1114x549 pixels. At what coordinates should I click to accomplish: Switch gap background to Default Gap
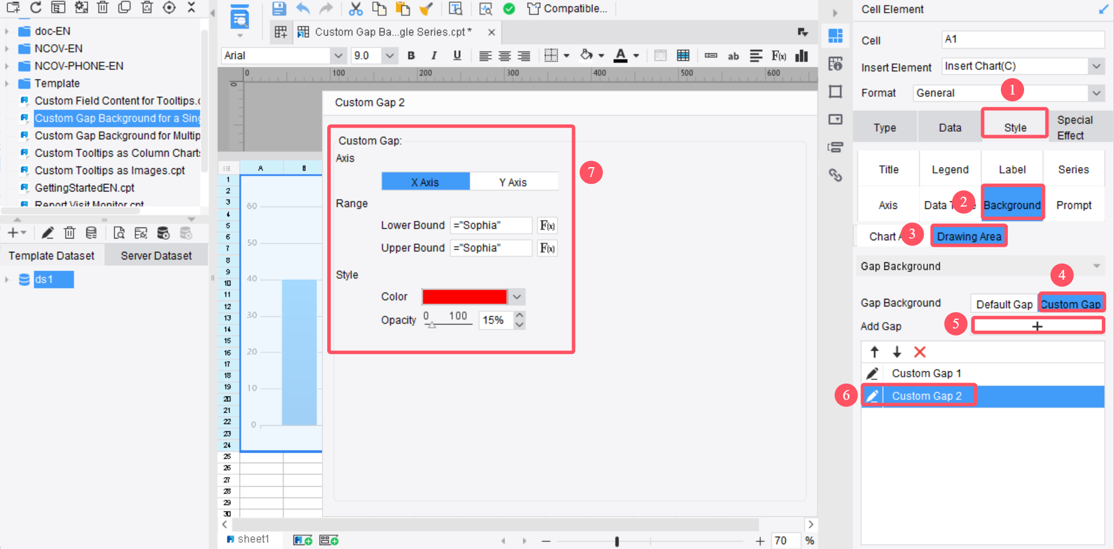coord(1004,304)
